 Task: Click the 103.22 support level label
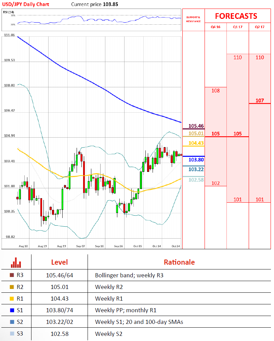pyautogui.click(x=196, y=169)
